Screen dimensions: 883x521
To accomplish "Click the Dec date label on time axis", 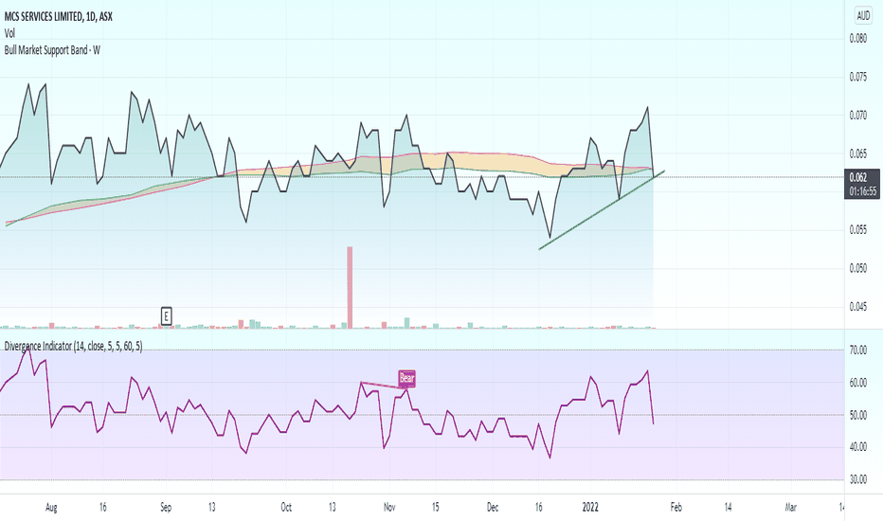I will coord(492,508).
